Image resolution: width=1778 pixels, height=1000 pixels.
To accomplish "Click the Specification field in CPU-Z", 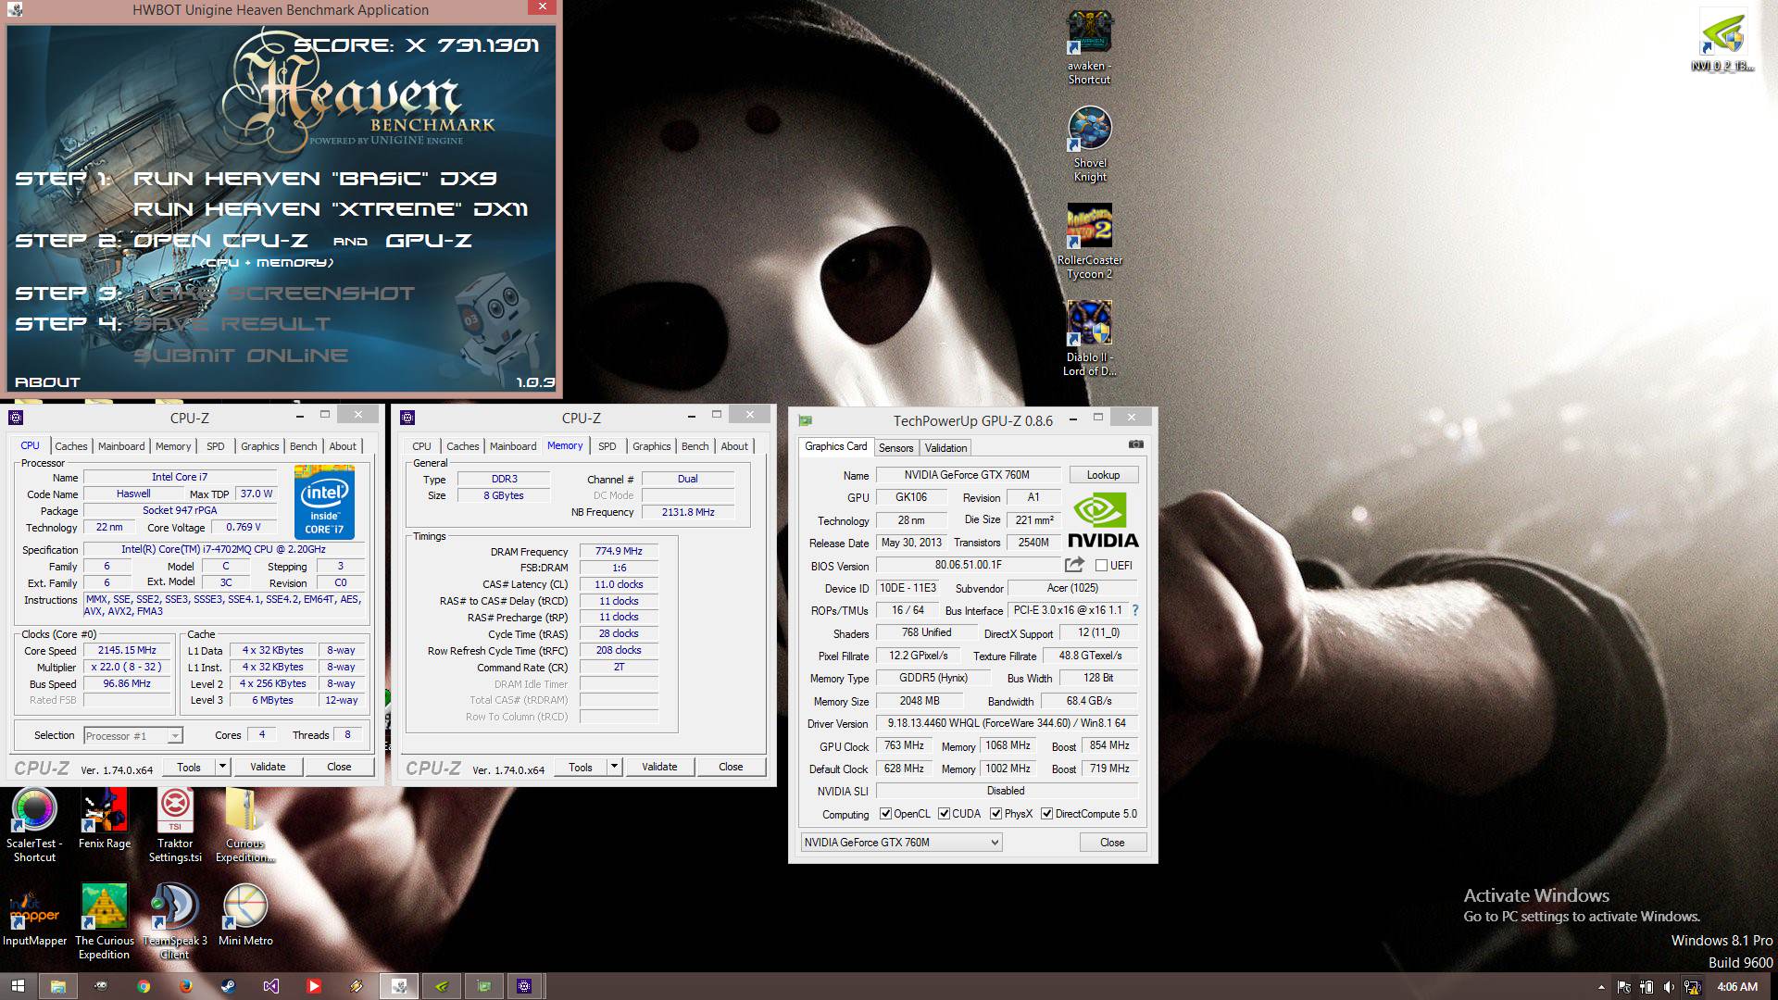I will (x=223, y=549).
